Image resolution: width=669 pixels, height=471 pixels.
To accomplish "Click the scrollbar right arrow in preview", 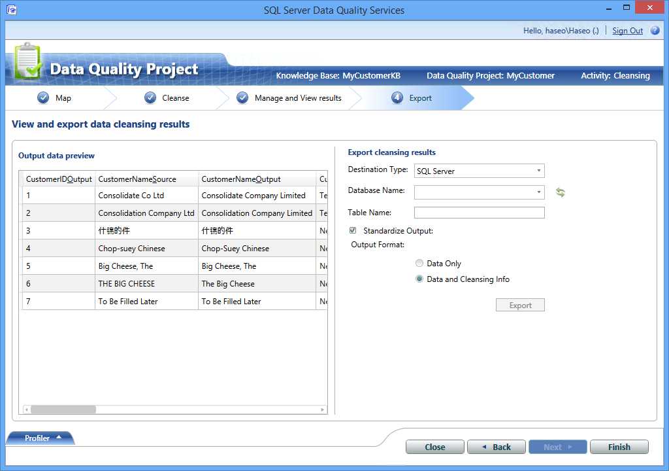I will click(323, 410).
